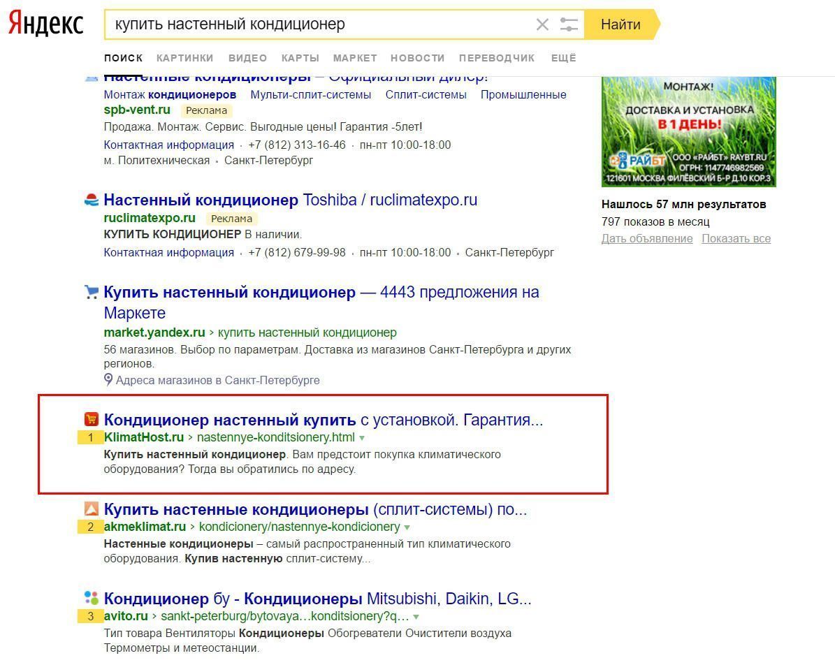Expand dropdown arrow next to avito URL
The image size is (835, 665).
[x=416, y=617]
